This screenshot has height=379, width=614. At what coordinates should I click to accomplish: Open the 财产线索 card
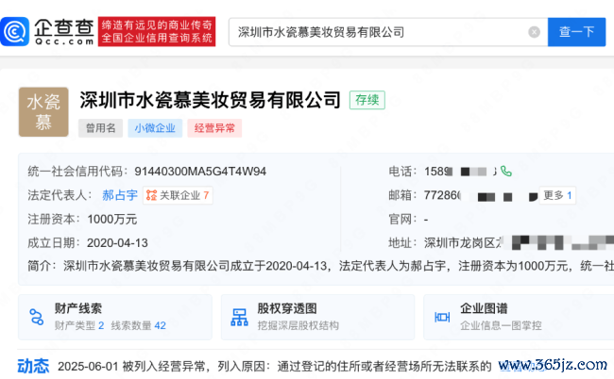(x=115, y=317)
